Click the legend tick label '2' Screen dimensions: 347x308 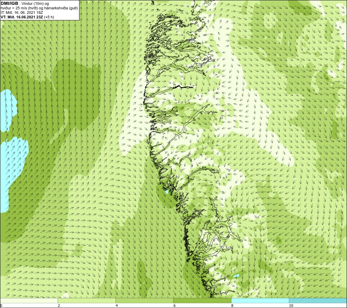(59, 306)
